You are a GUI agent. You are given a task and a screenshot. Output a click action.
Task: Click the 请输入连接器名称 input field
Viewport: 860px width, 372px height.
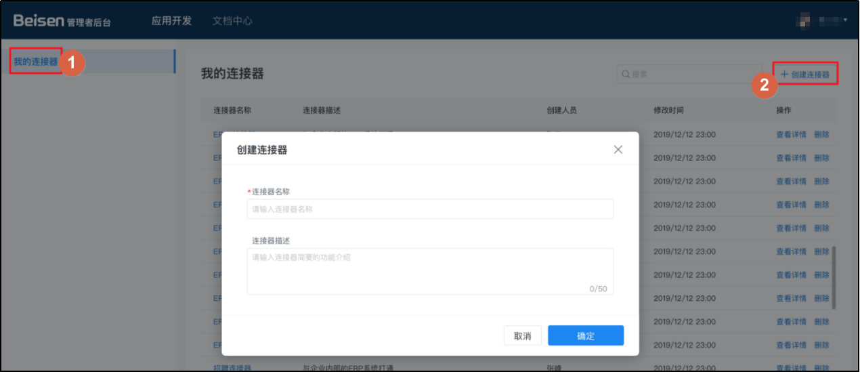click(430, 209)
